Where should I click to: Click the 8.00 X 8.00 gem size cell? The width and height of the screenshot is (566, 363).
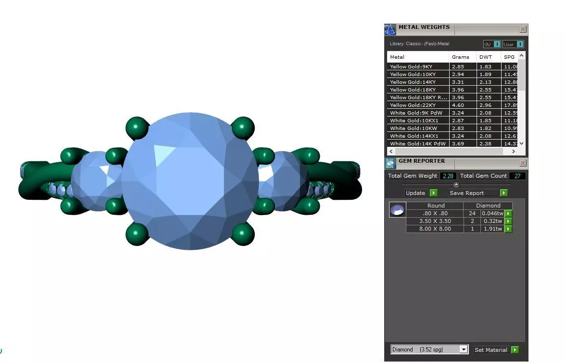(x=435, y=229)
